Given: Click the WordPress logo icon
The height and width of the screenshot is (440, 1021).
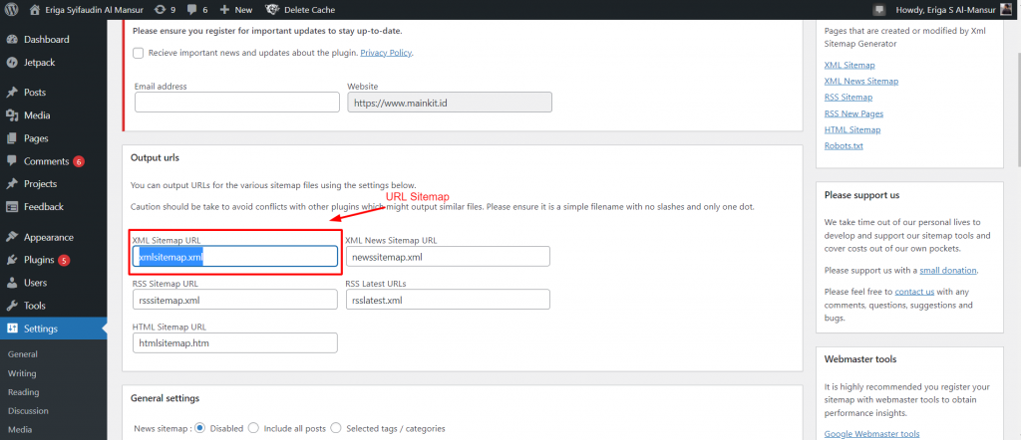Looking at the screenshot, I should point(12,9).
